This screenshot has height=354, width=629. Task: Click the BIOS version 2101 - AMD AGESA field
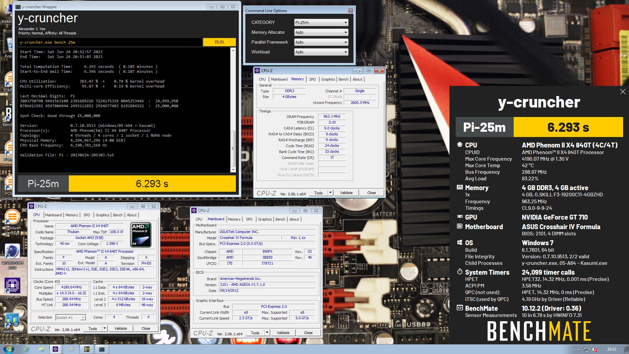click(x=267, y=285)
